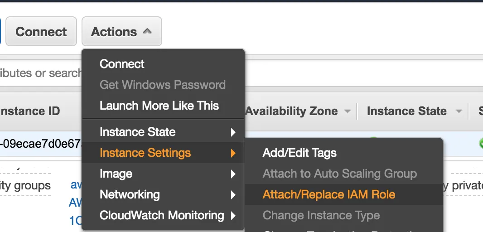The image size is (483, 232).
Task: Click the Get Windows Password menu entry
Action: coord(162,85)
